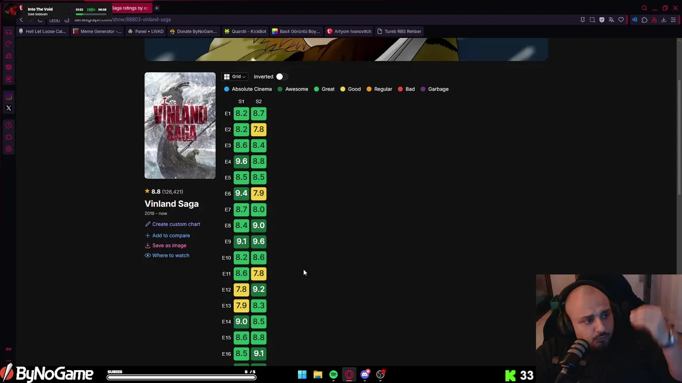Switch to Opera GX on the taskbar
The image size is (682, 383).
[x=349, y=374]
